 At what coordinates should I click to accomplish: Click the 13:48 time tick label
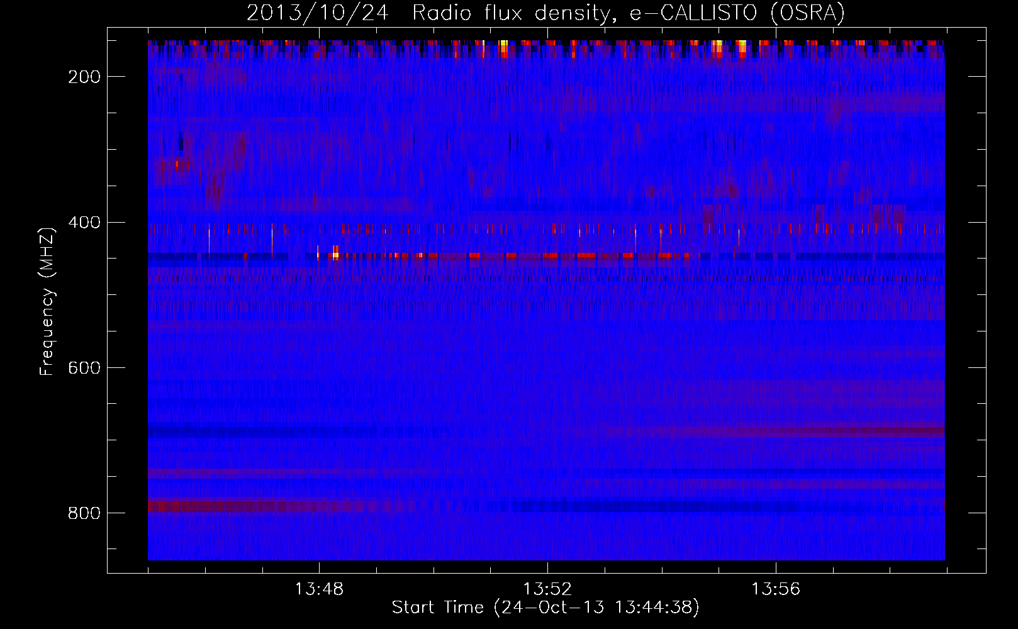click(x=319, y=589)
